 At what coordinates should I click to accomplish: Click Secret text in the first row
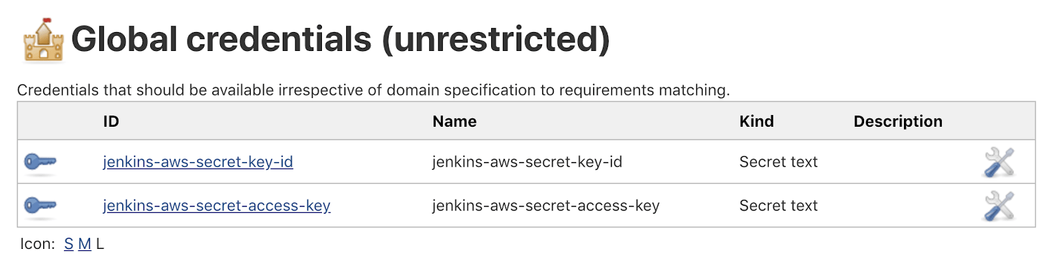click(x=779, y=162)
